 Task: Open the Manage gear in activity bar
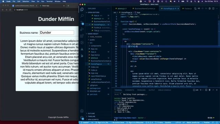click(82, 118)
